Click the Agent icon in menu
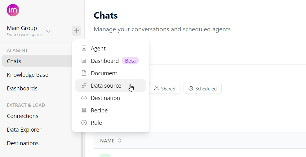306x157 pixels. pyautogui.click(x=84, y=48)
